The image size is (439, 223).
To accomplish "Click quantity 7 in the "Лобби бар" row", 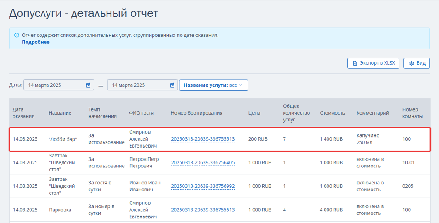I will pos(284,139).
